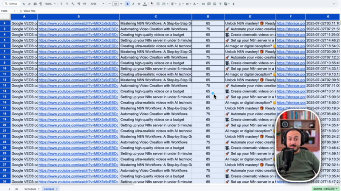Image resolution: width=341 pixels, height=191 pixels.
Task: Click the add new sheet plus button
Action: (10, 189)
